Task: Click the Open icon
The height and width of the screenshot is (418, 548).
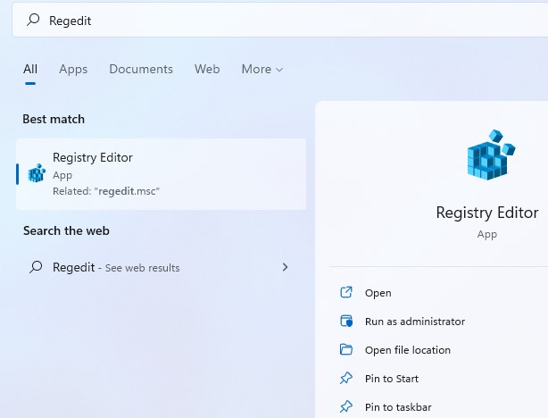Action: [x=346, y=292]
